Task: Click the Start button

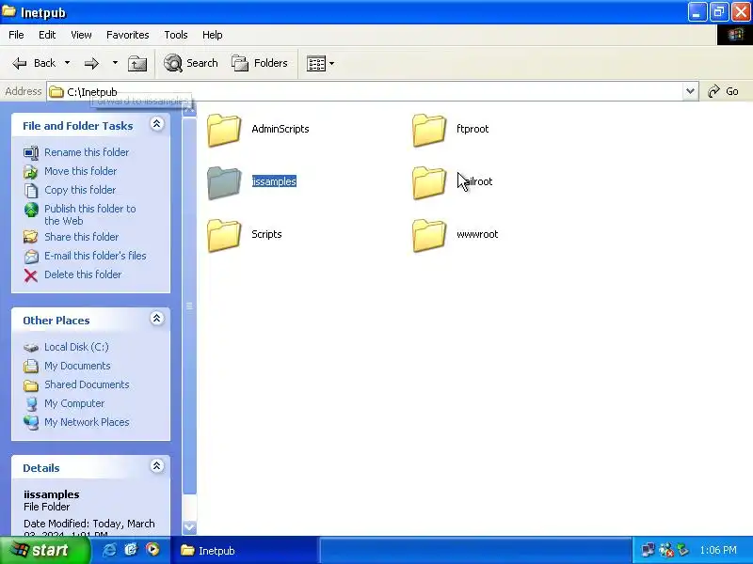Action: (x=44, y=550)
